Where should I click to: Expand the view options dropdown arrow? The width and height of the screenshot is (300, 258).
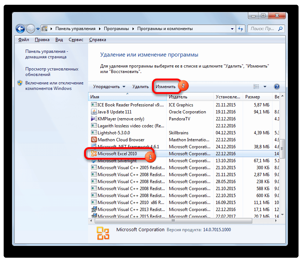[265, 87]
